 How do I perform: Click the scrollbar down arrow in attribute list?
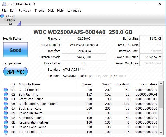(x=161, y=133)
